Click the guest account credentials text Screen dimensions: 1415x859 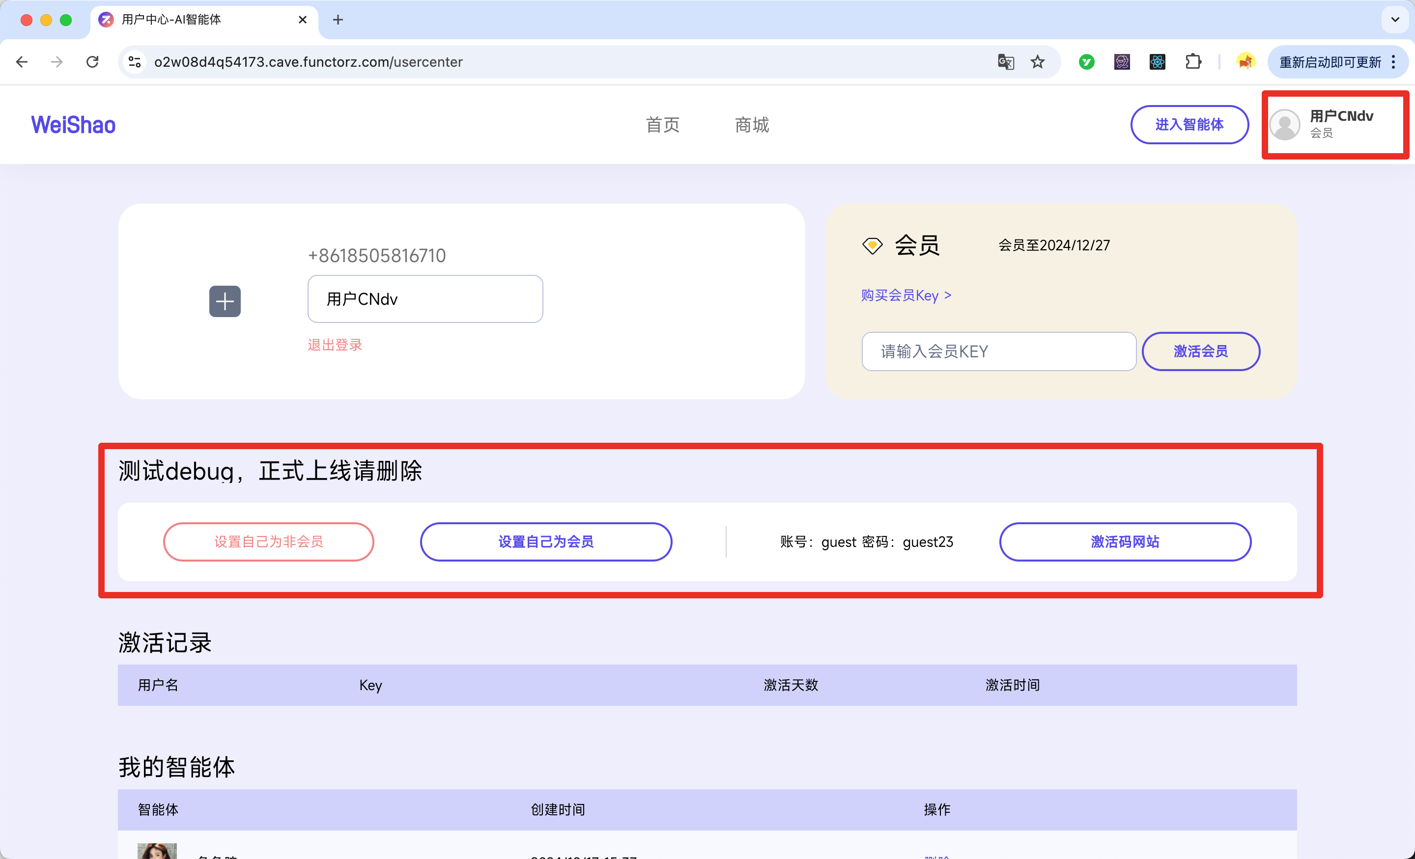[x=866, y=542]
